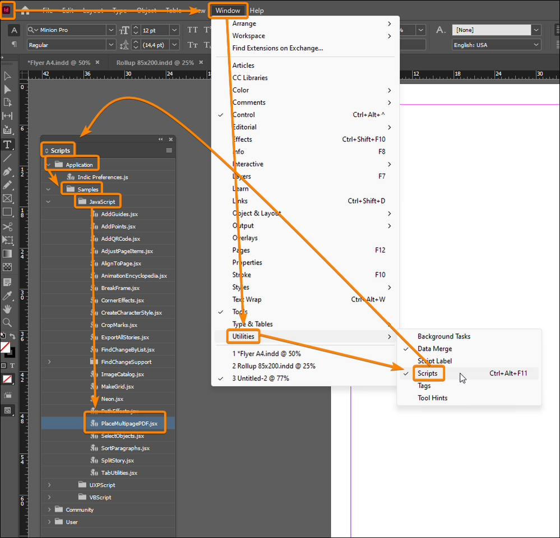Click the Character Formatting Controls A icon
This screenshot has height=538, width=560.
pyautogui.click(x=14, y=30)
